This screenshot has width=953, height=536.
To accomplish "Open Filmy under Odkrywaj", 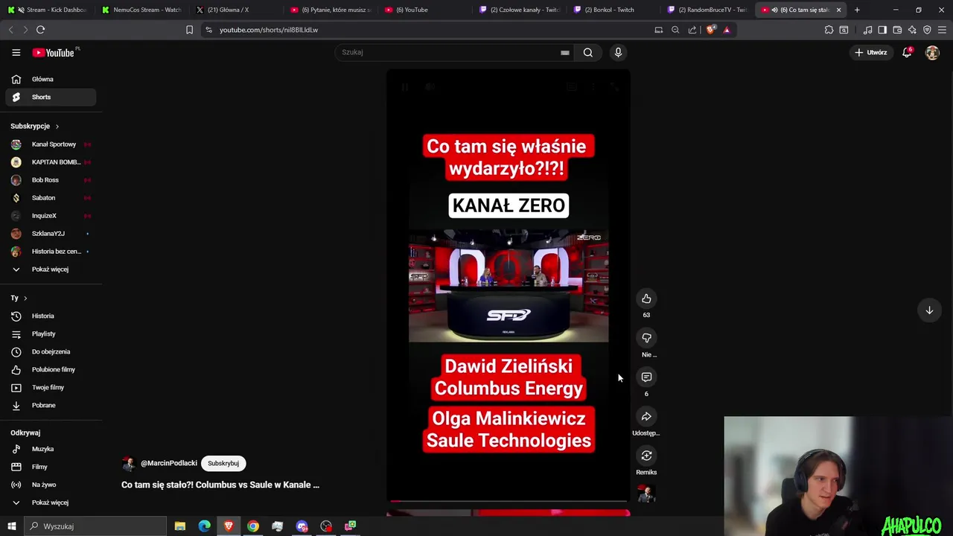I will (x=51, y=467).
